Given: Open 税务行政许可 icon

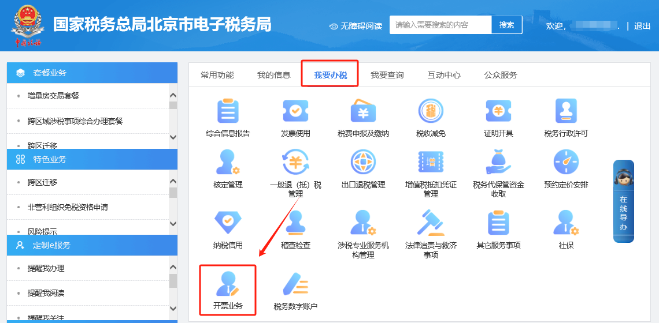Looking at the screenshot, I should (566, 111).
